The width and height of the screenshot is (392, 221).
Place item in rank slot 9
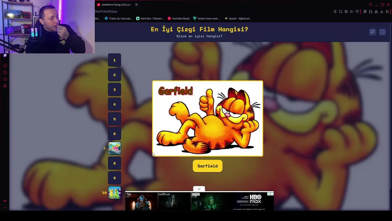115,178
